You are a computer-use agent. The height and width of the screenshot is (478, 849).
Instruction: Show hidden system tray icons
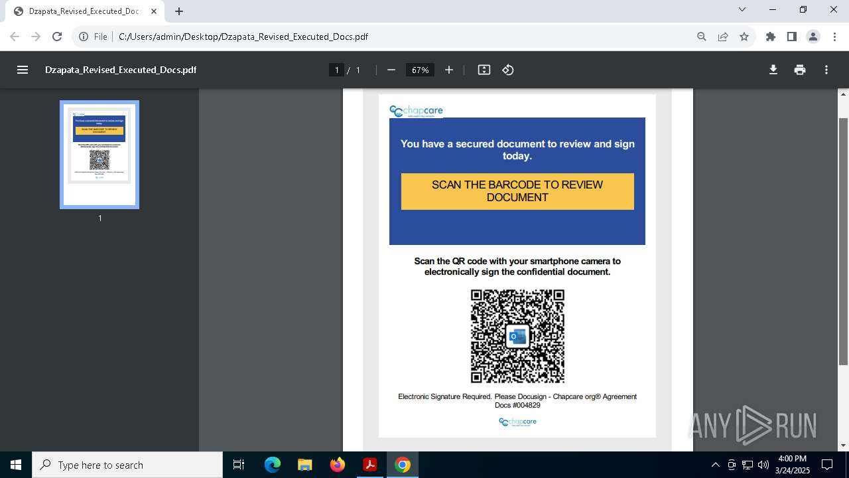(715, 465)
